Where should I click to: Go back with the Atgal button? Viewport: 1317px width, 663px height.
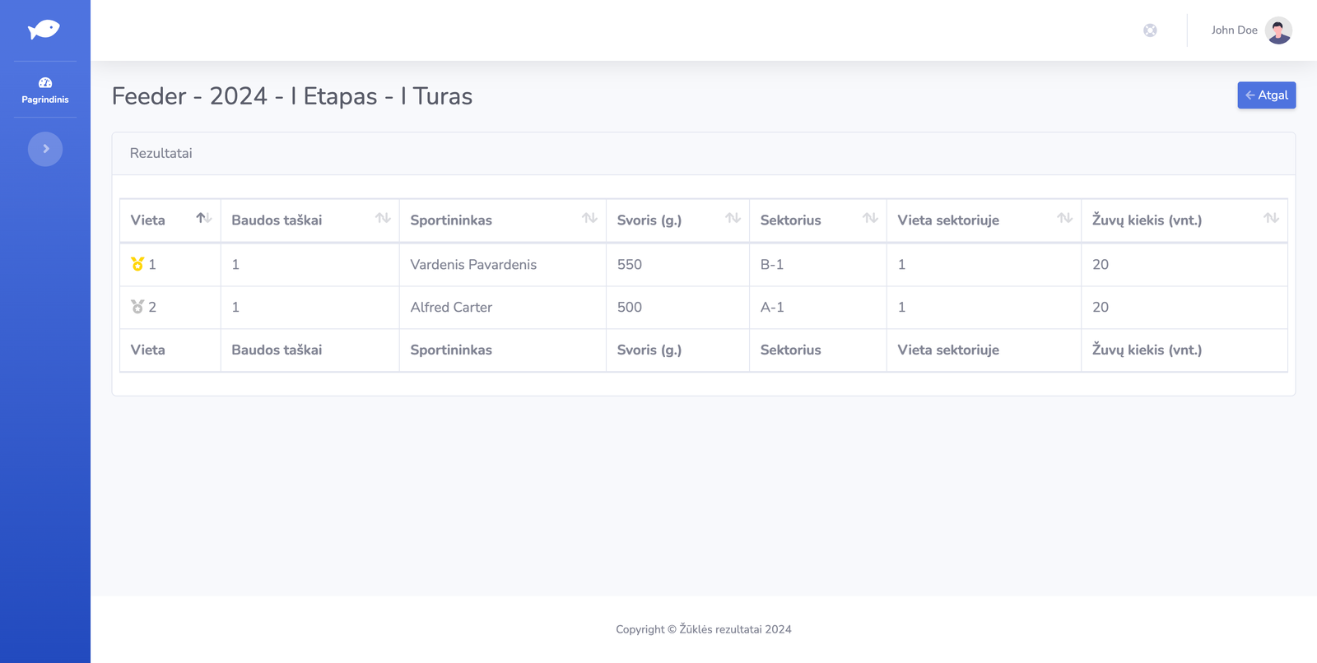tap(1266, 95)
